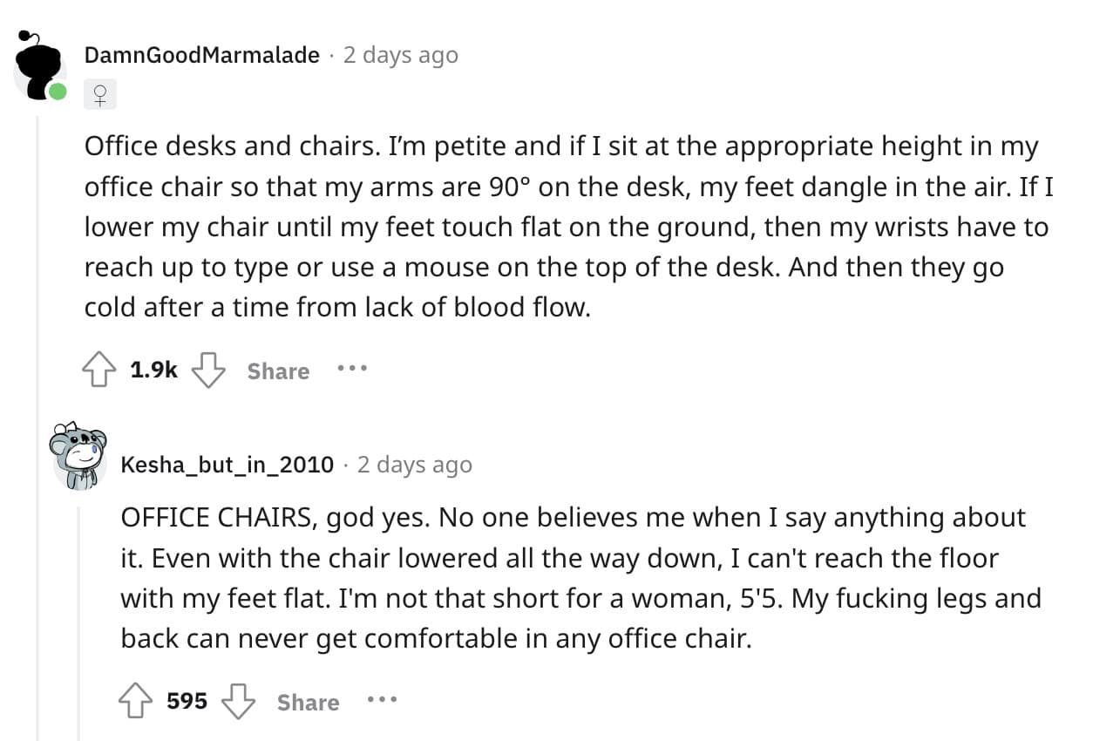Image resolution: width=1093 pixels, height=741 pixels.
Task: Upvote Kesha_but_in_2010's office chairs comment
Action: (136, 698)
